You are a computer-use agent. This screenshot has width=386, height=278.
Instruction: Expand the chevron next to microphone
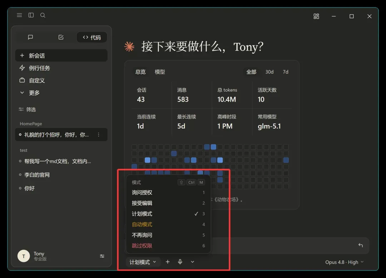193,262
